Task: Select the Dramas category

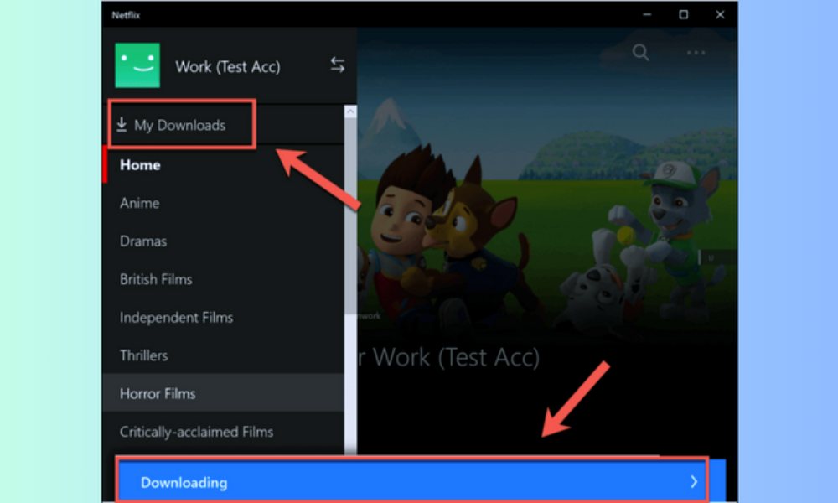Action: coord(143,241)
